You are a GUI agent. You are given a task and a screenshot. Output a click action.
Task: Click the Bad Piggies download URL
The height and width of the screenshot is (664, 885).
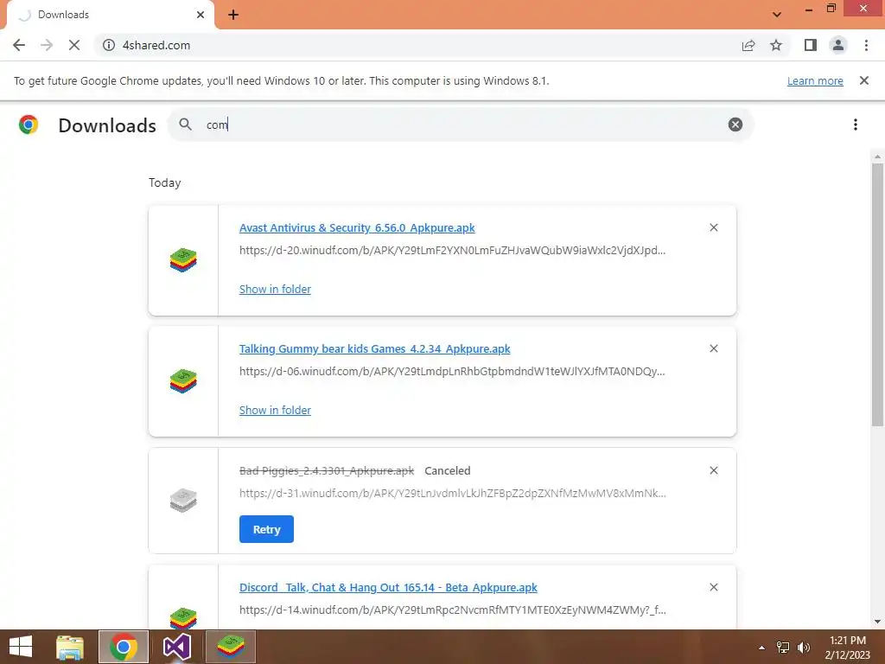click(x=452, y=494)
